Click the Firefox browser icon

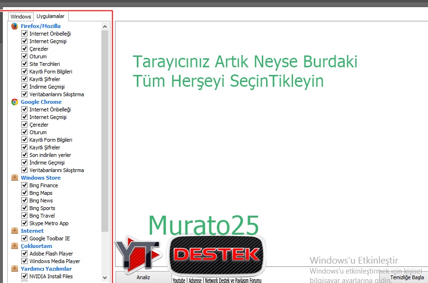(15, 26)
